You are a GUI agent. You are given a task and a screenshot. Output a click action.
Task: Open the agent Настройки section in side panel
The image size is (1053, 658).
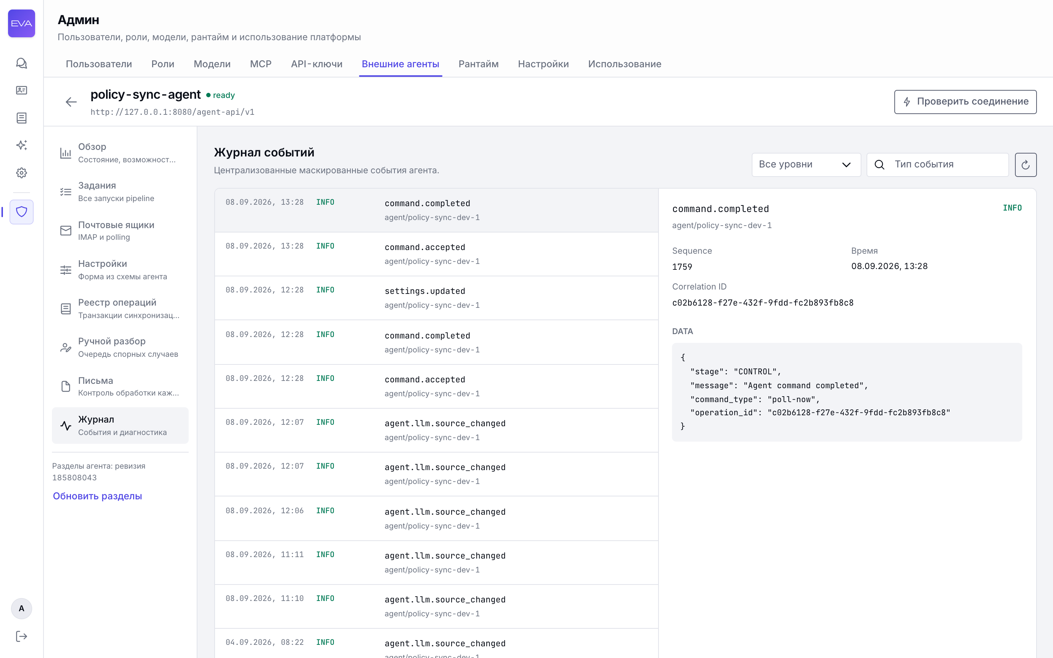(120, 270)
